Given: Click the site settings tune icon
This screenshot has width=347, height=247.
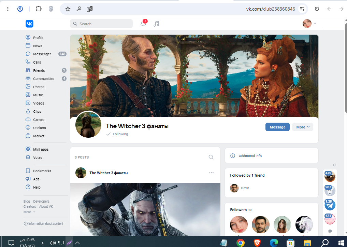Looking at the screenshot, I should click(x=302, y=9).
